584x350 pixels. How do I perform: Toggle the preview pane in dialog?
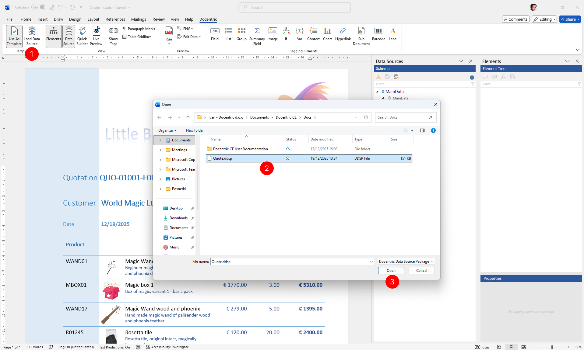pos(422,130)
